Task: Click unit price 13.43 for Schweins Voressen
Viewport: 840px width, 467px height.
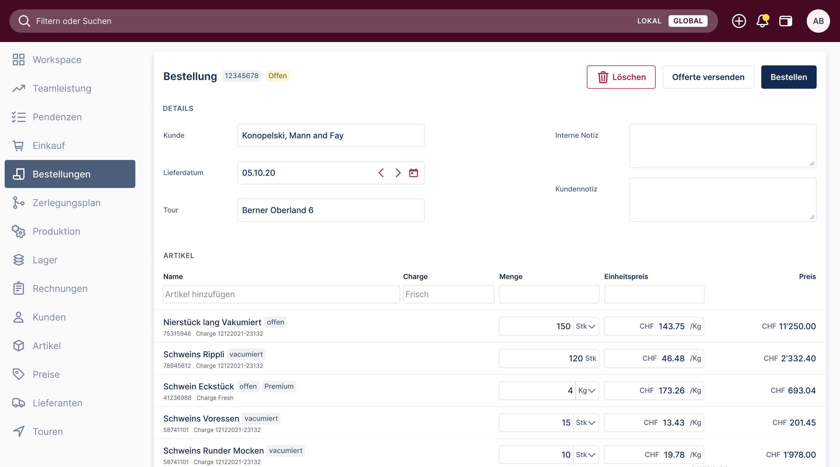Action: [x=673, y=422]
